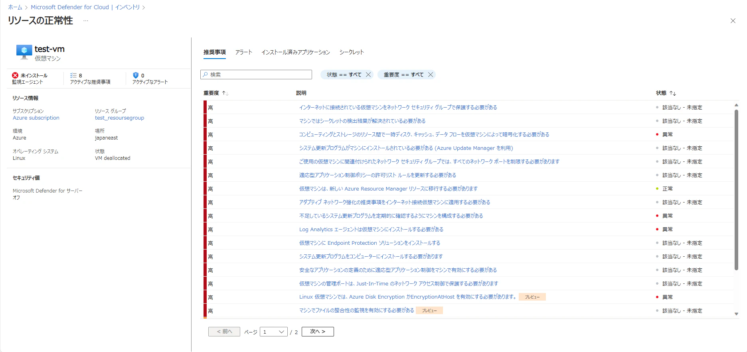
Task: Click the Linux operating system value
Action: point(19,158)
